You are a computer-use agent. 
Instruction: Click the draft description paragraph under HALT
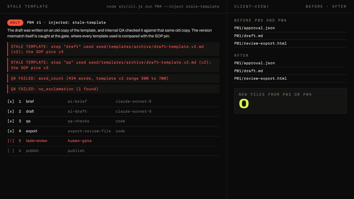110,33
